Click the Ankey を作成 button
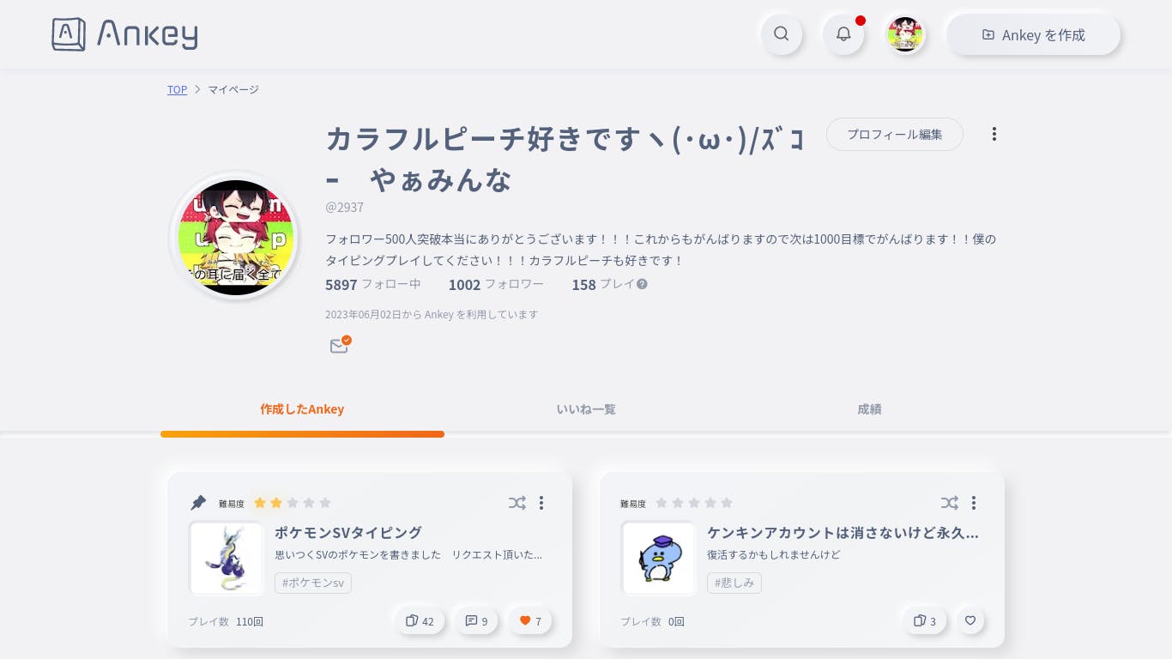The height and width of the screenshot is (659, 1172). tap(1034, 34)
